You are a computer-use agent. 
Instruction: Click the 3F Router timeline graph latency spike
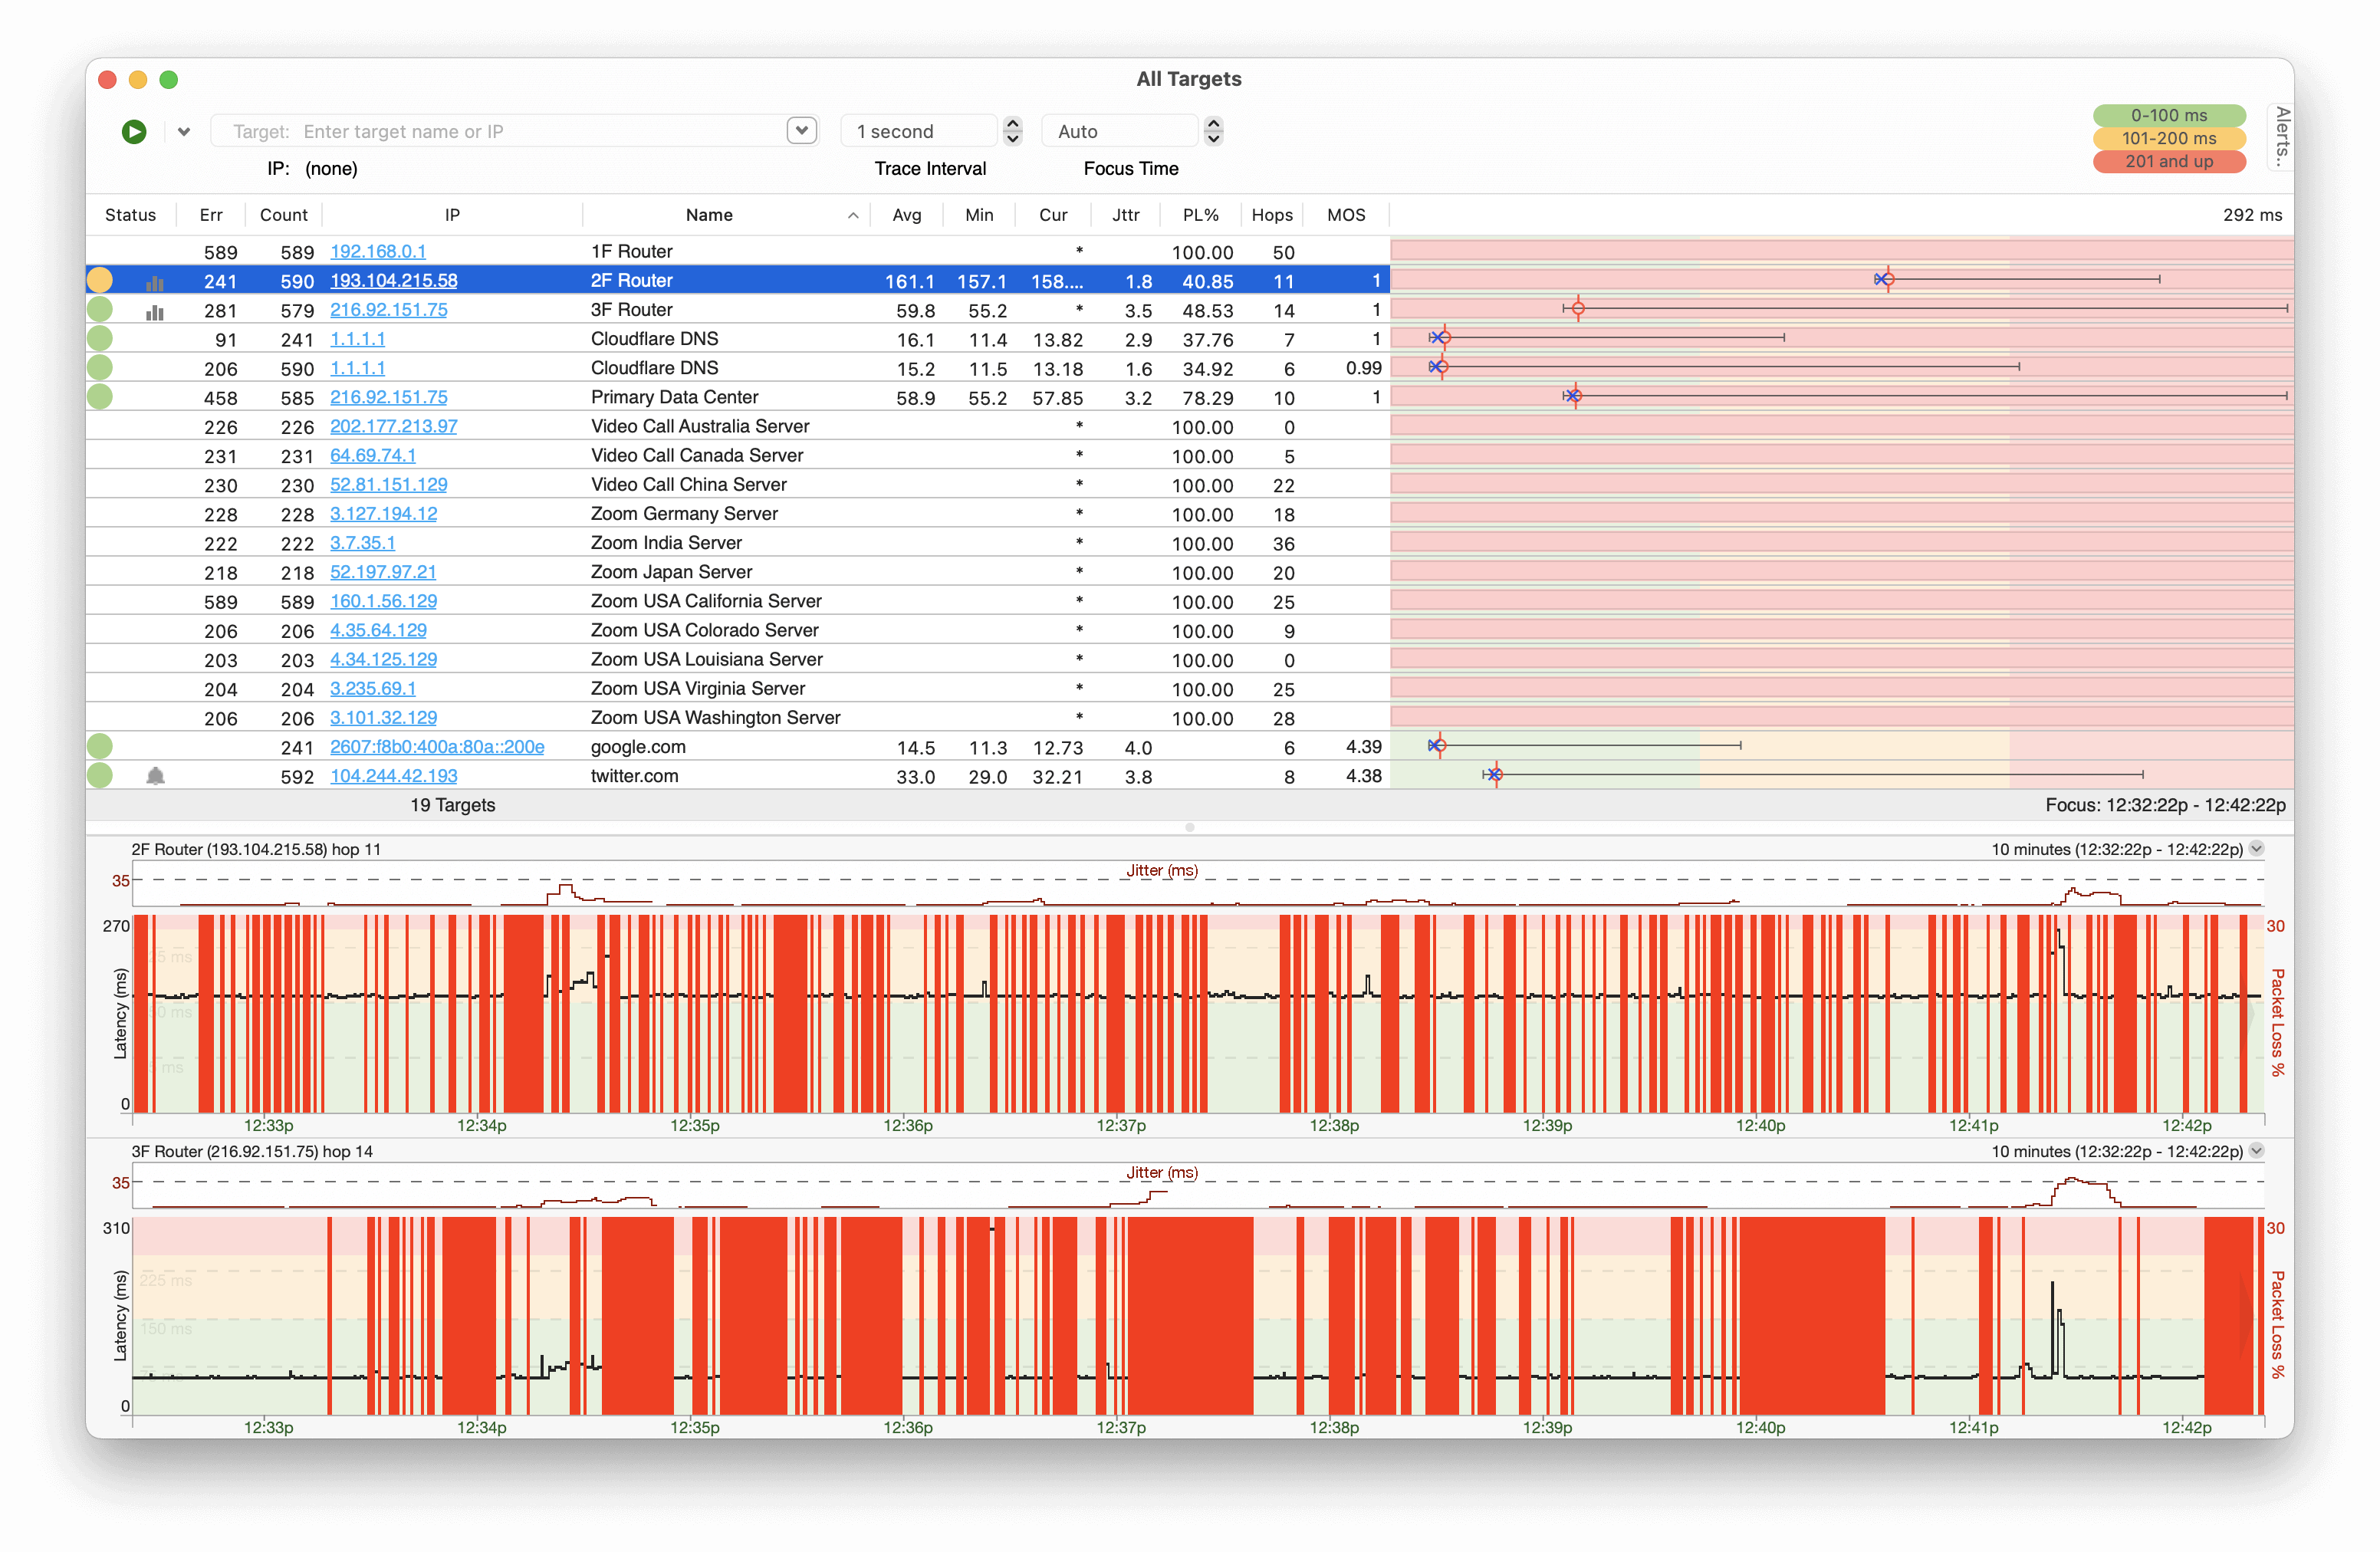coord(2055,1328)
